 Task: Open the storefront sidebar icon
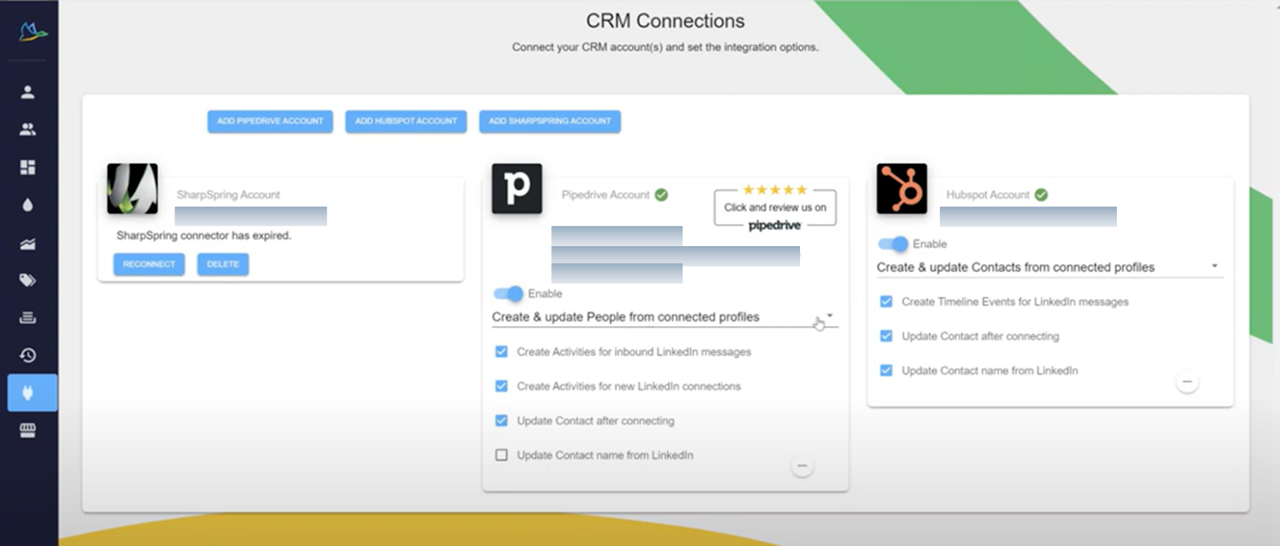point(28,430)
